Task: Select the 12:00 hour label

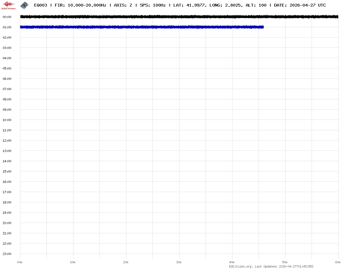Action: click(7, 141)
